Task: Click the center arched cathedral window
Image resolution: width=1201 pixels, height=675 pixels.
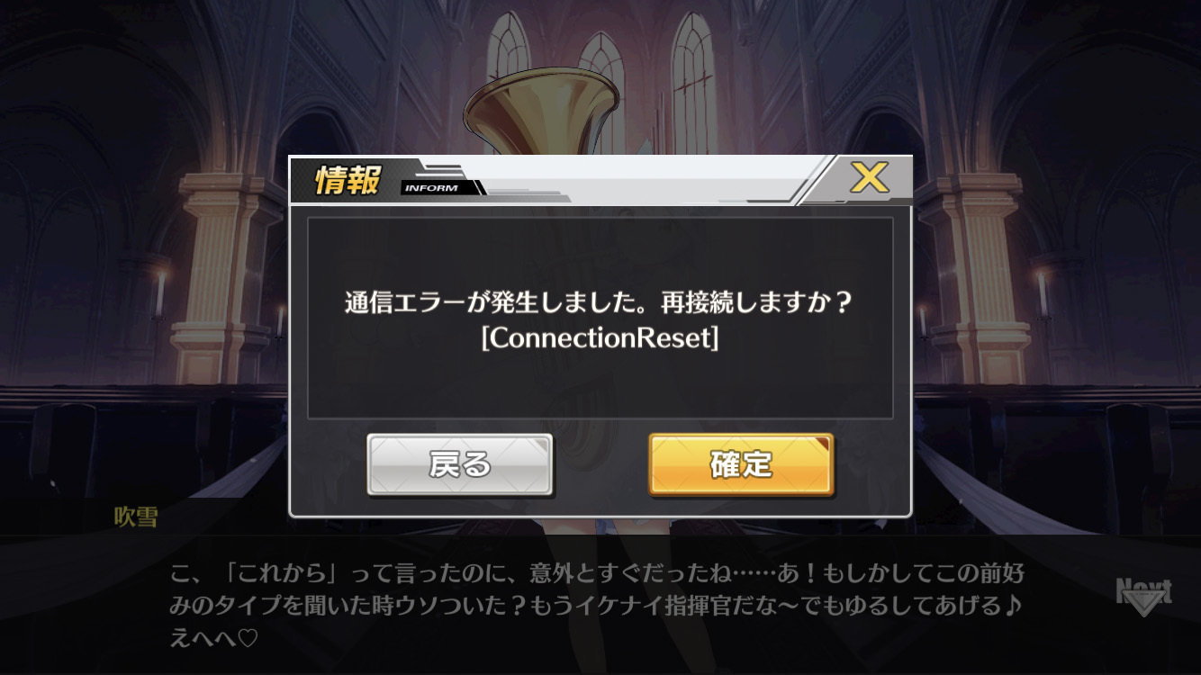Action: 601,90
